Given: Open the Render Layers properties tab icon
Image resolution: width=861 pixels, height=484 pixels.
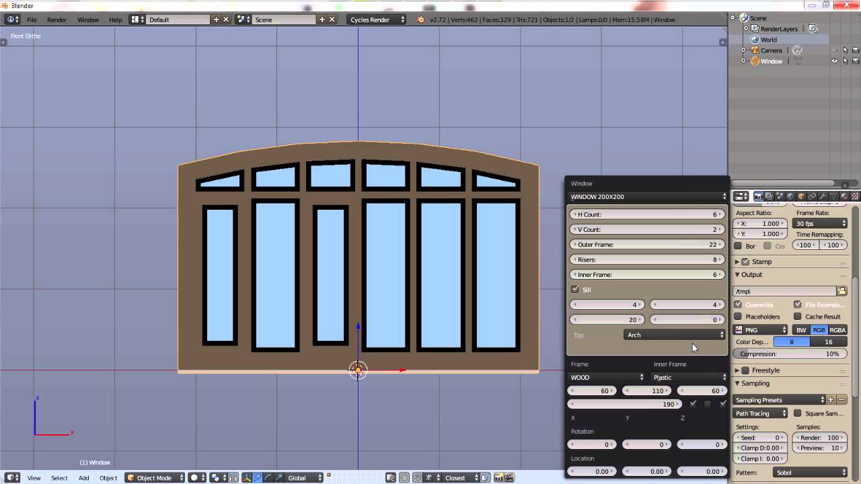Looking at the screenshot, I should 769,196.
